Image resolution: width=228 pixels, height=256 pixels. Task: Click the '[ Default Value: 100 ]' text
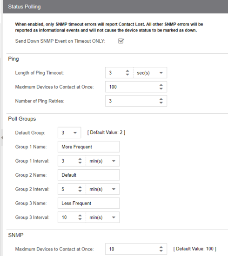coord(195,249)
